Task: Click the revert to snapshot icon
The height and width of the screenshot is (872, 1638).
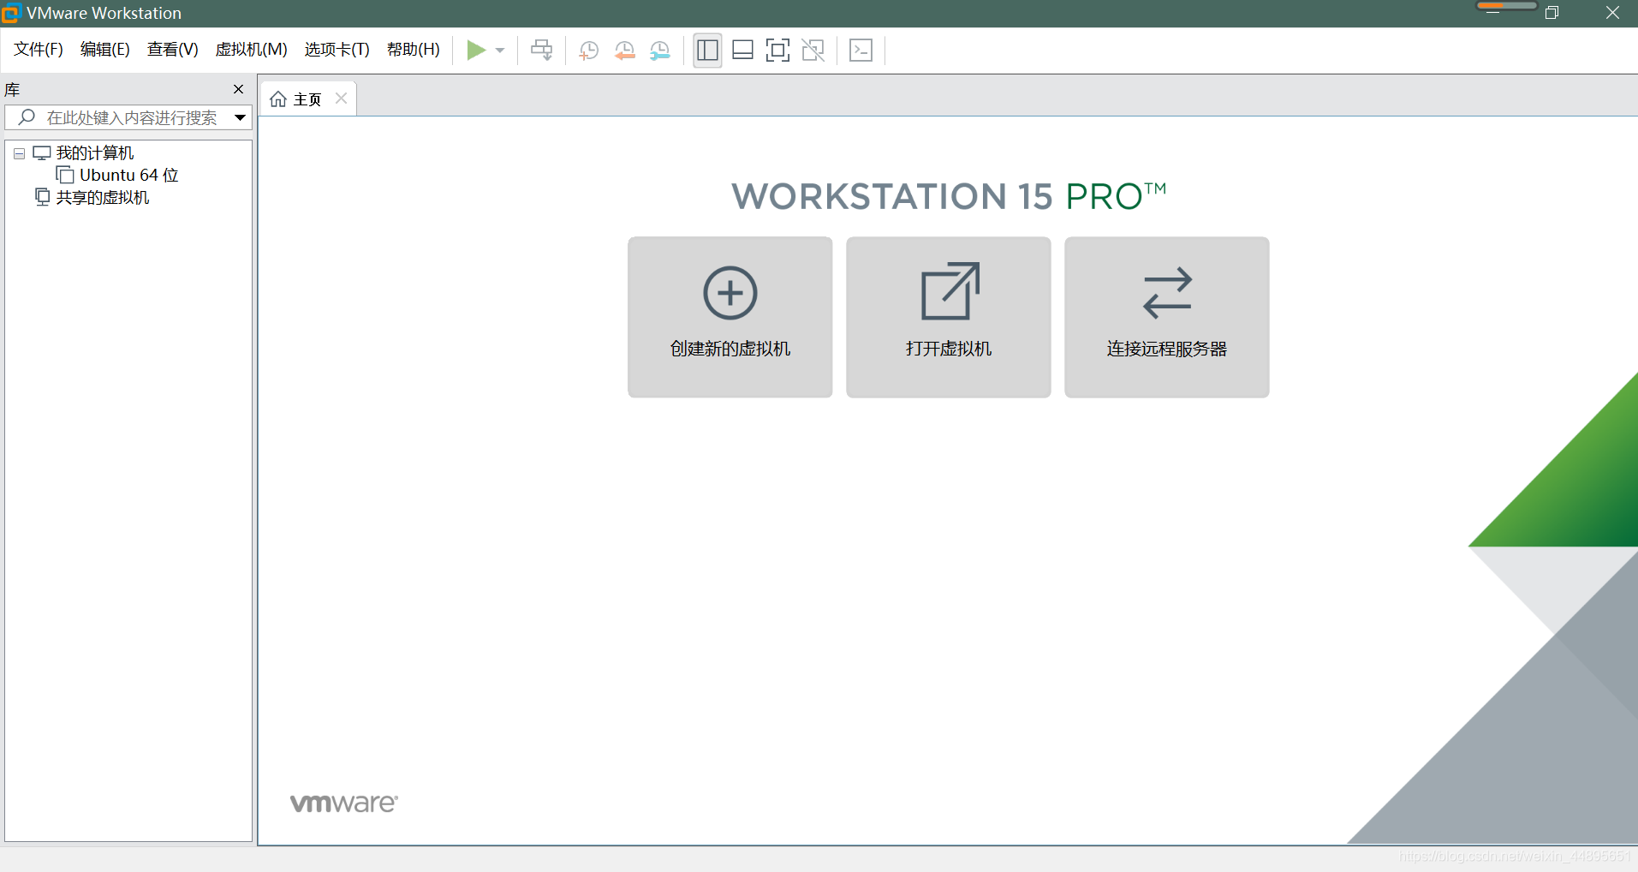Action: click(624, 51)
